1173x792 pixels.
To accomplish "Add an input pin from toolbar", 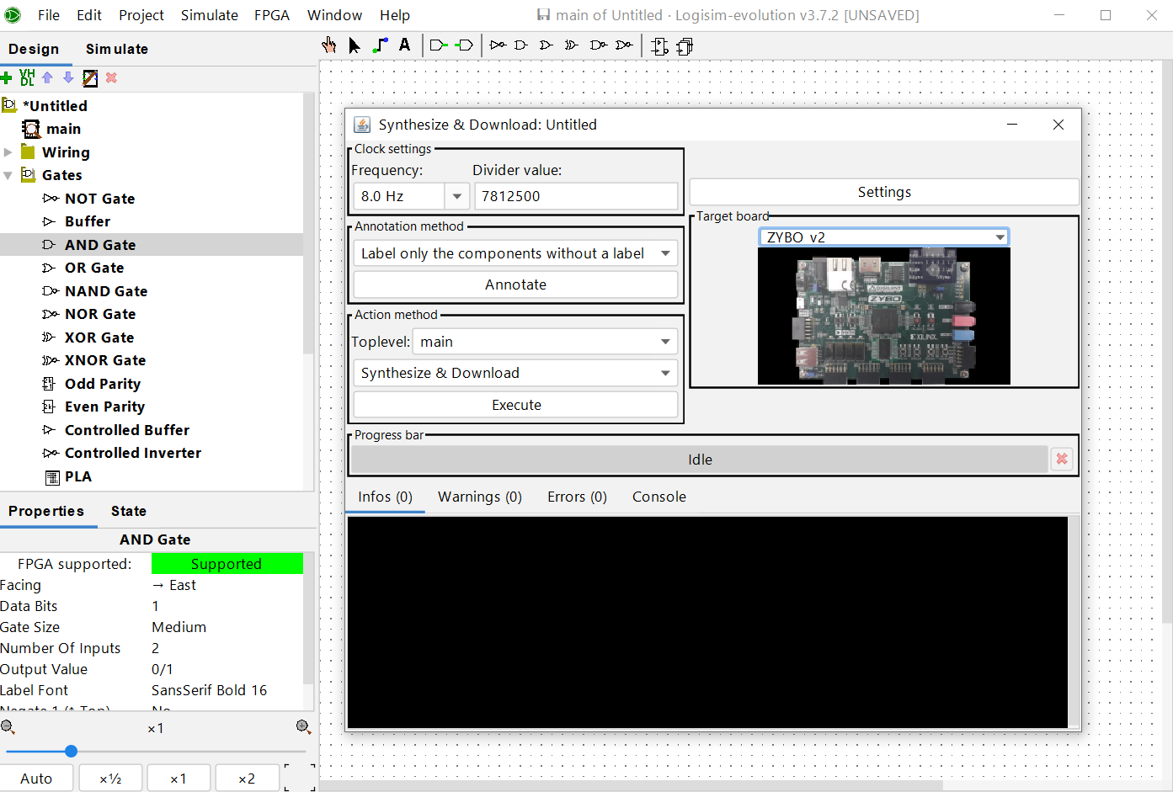I will pos(438,45).
